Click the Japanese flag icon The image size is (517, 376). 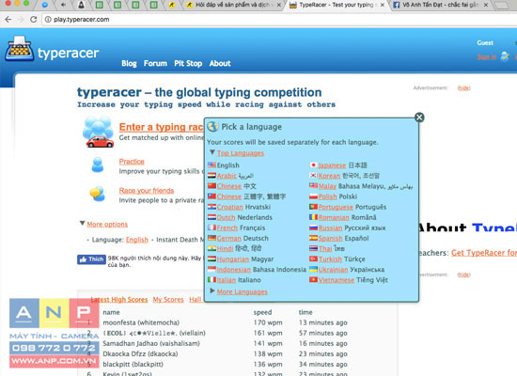click(x=313, y=164)
